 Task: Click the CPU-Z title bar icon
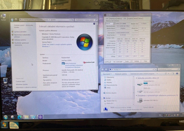[105, 15]
